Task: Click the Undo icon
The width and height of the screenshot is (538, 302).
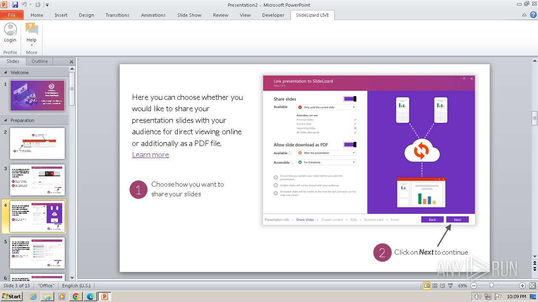Action: (x=24, y=5)
